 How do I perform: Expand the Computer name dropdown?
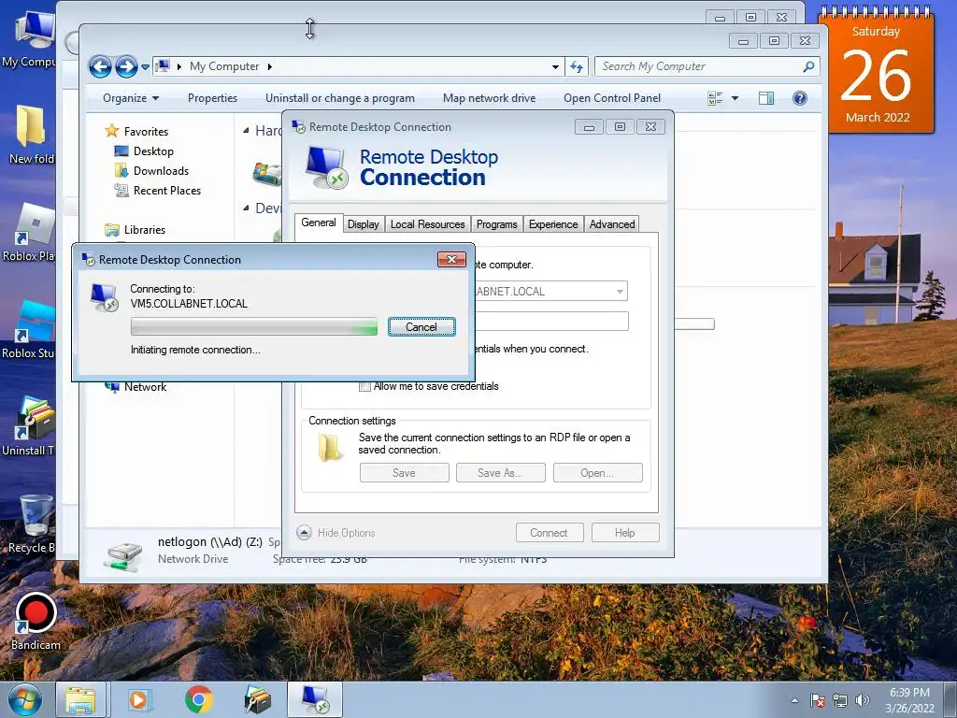click(620, 292)
